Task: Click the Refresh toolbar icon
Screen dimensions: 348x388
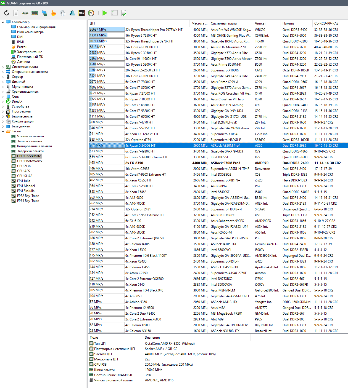Action: click(7, 13)
